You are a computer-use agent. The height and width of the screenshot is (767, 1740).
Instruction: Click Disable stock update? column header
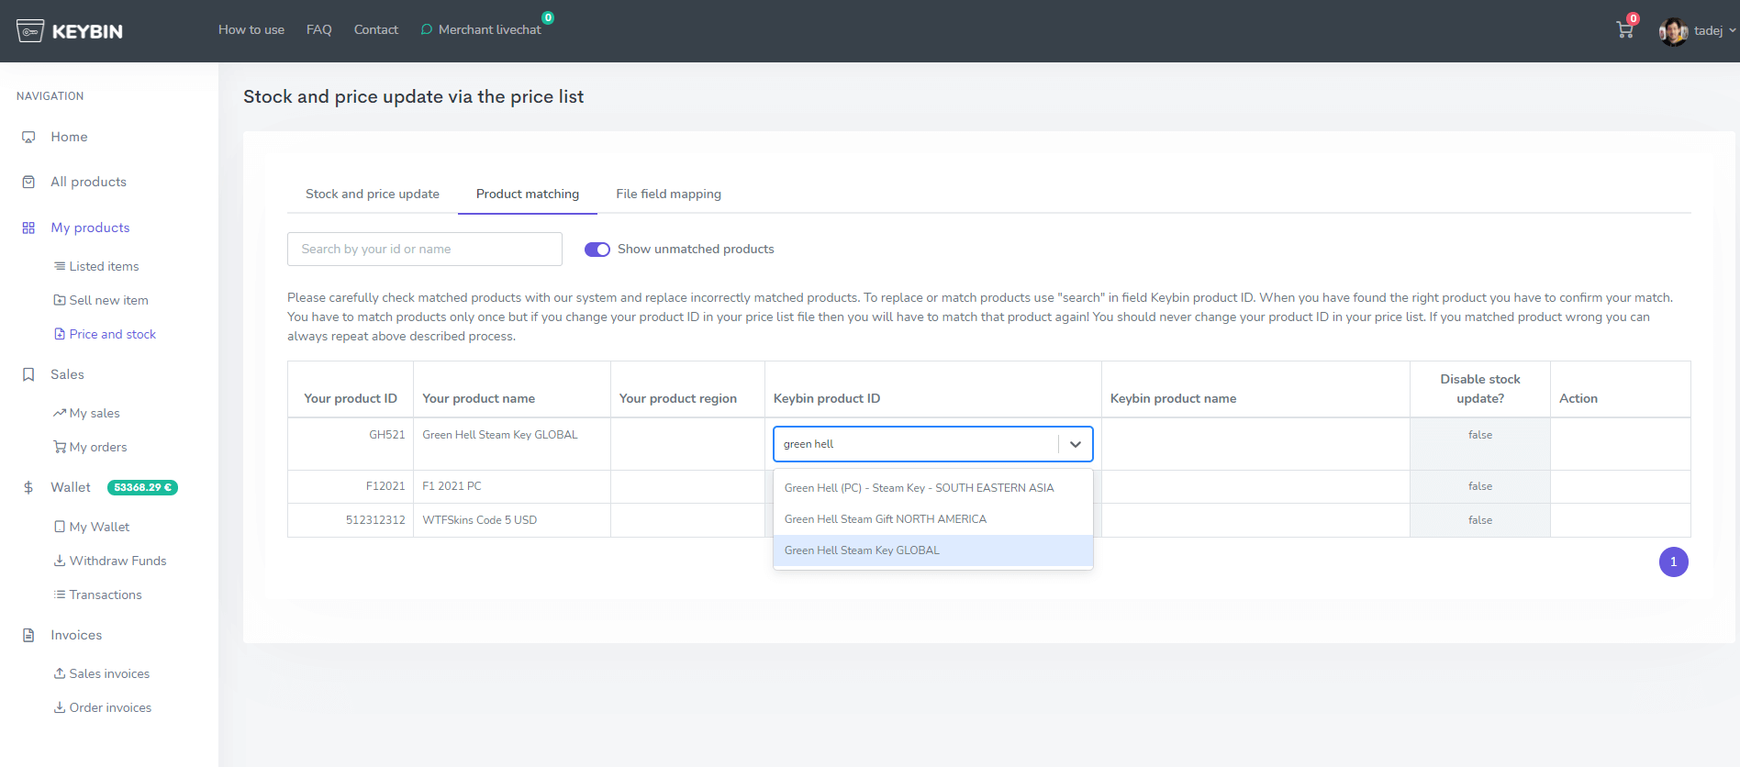click(x=1480, y=389)
